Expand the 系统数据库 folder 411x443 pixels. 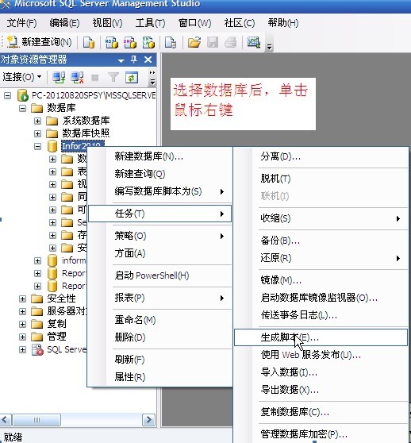(x=37, y=121)
